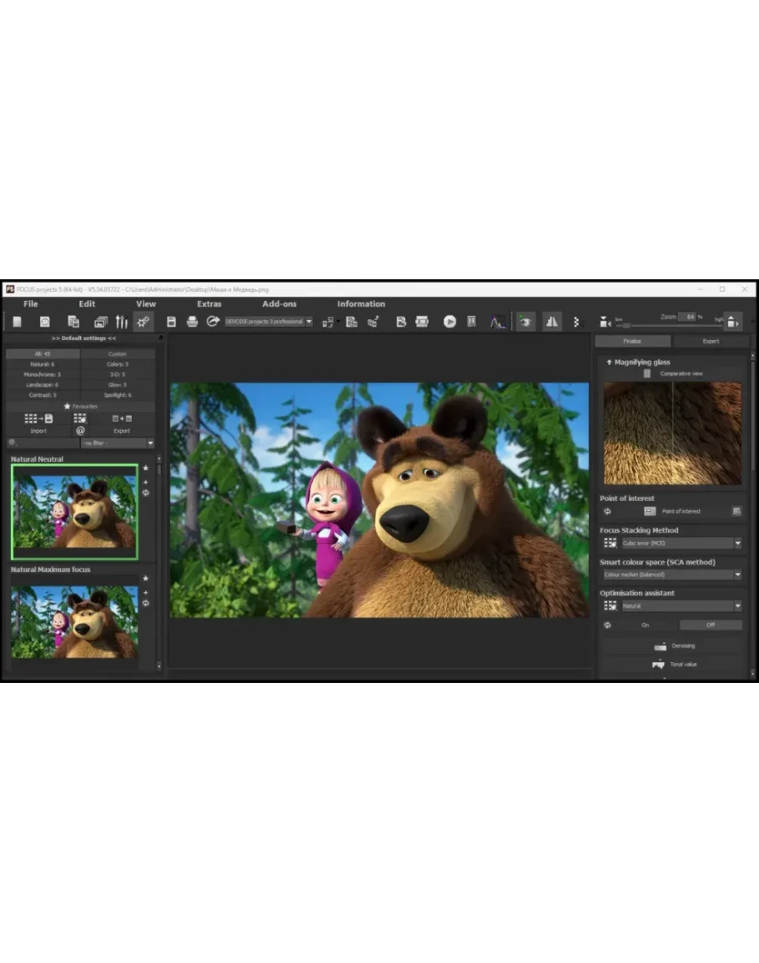Open the history clock icon in toolbar
The image size is (759, 963).
coord(45,322)
